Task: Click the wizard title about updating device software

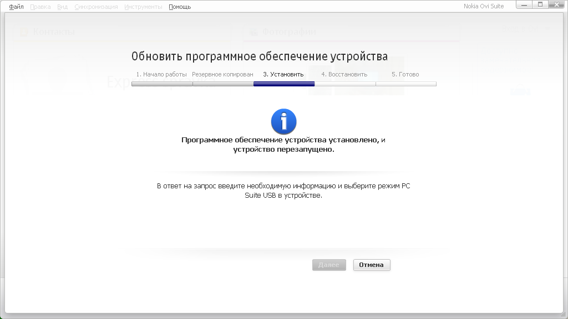Action: [x=260, y=56]
